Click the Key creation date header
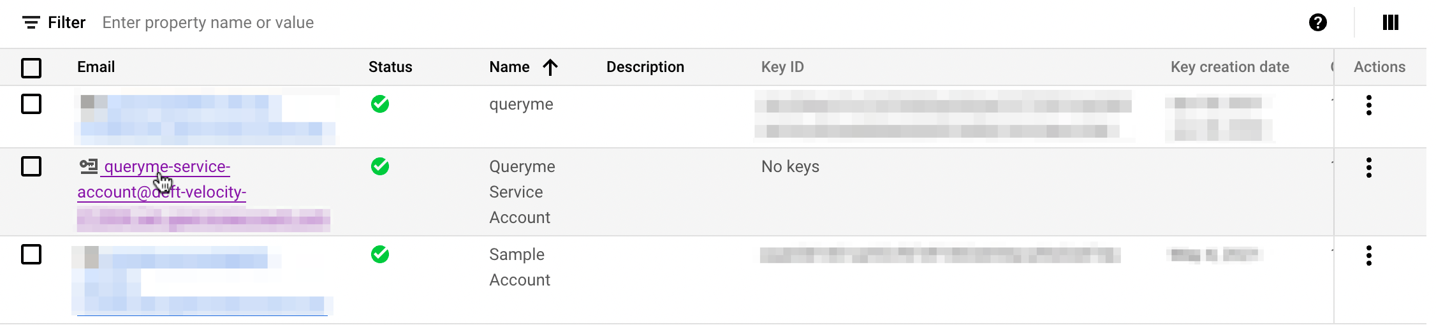This screenshot has width=1436, height=325. point(1229,67)
